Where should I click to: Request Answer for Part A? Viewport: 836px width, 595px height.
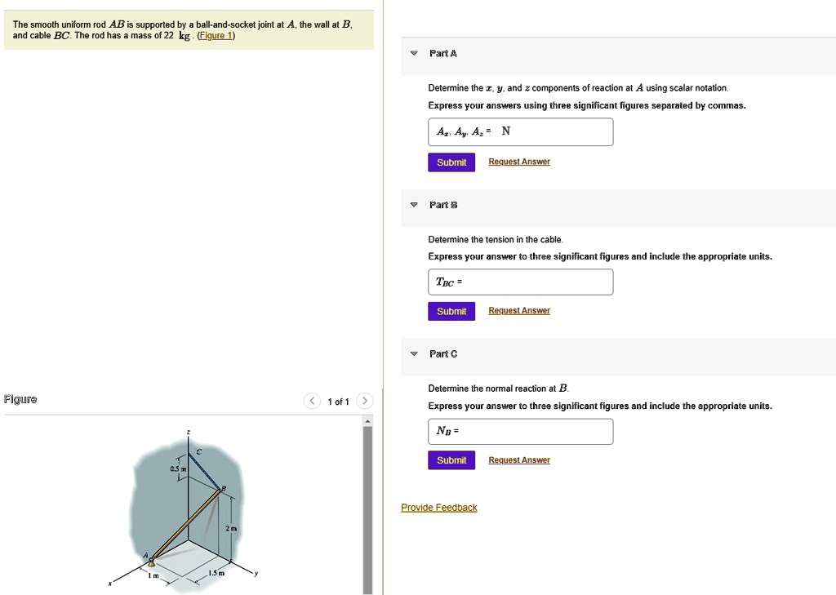[x=519, y=162]
